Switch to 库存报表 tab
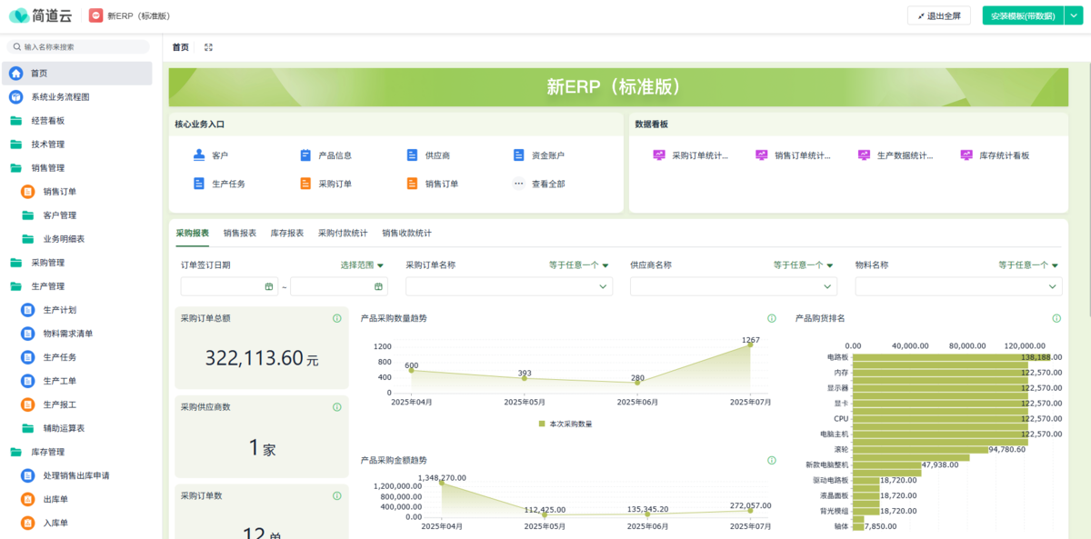The width and height of the screenshot is (1091, 539). [286, 234]
